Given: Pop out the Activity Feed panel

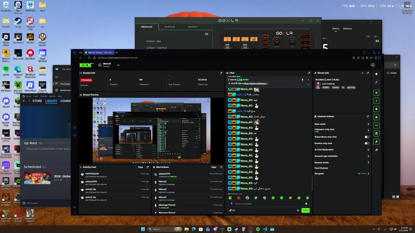Looking at the screenshot, I should 148,167.
